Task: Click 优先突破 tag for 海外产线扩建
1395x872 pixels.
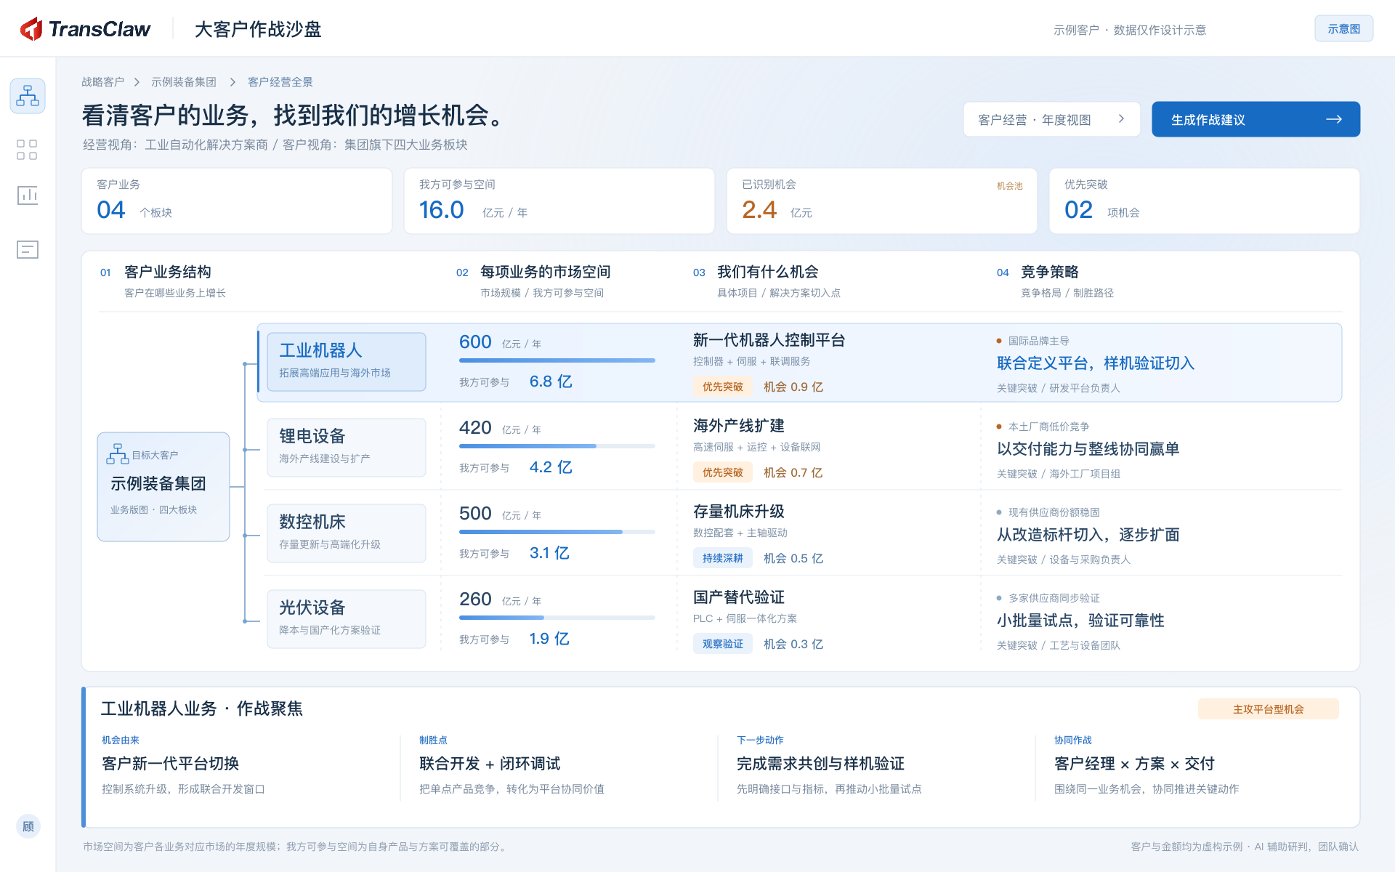Action: (x=722, y=472)
